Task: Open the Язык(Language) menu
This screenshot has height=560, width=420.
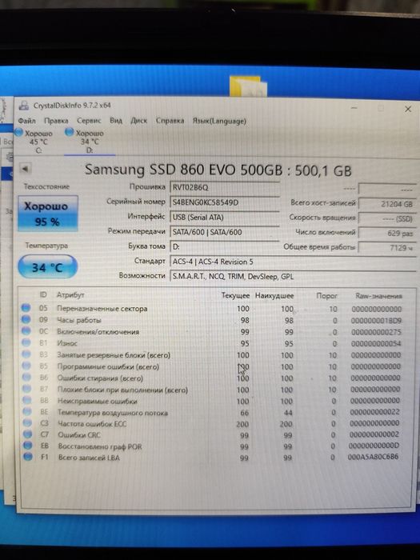Action: tap(219, 121)
